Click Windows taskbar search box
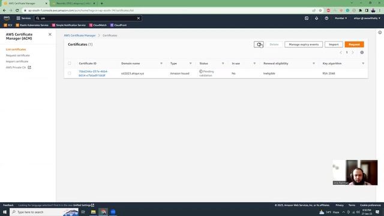384x216 pixels. tap(44, 212)
